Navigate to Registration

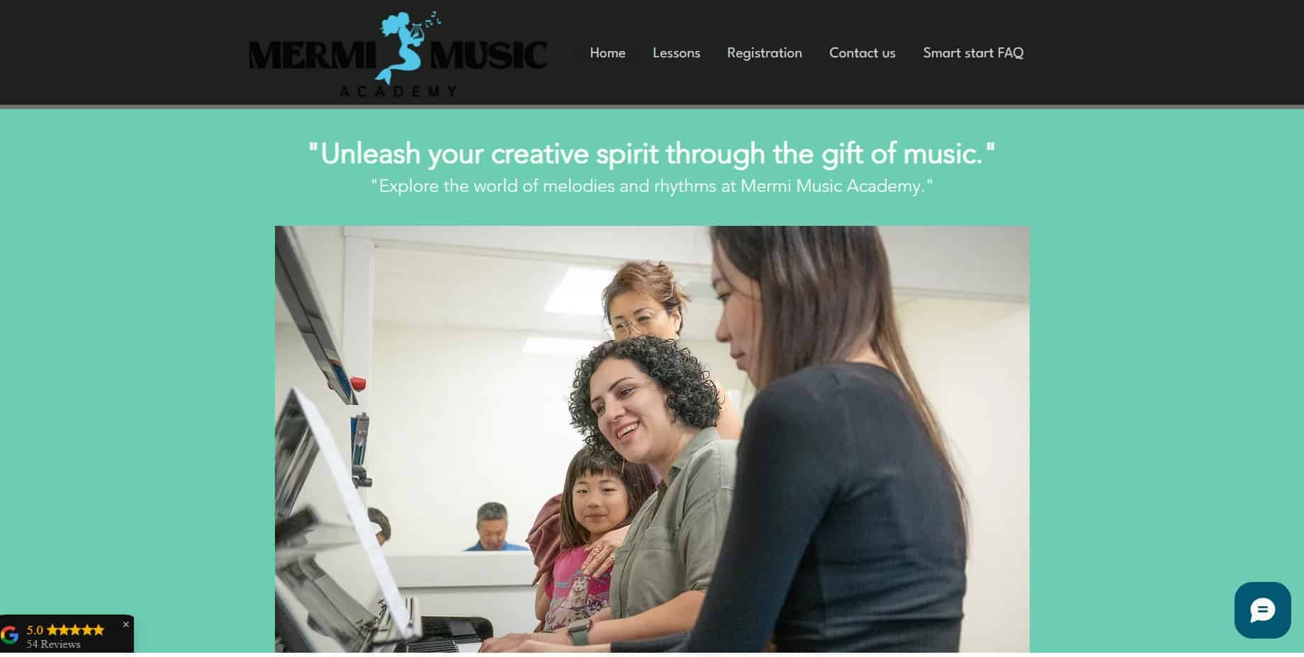pos(764,53)
